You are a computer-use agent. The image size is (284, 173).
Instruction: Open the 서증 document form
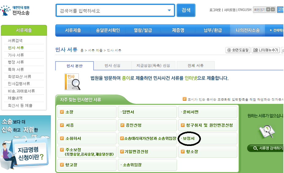[x=87, y=125]
